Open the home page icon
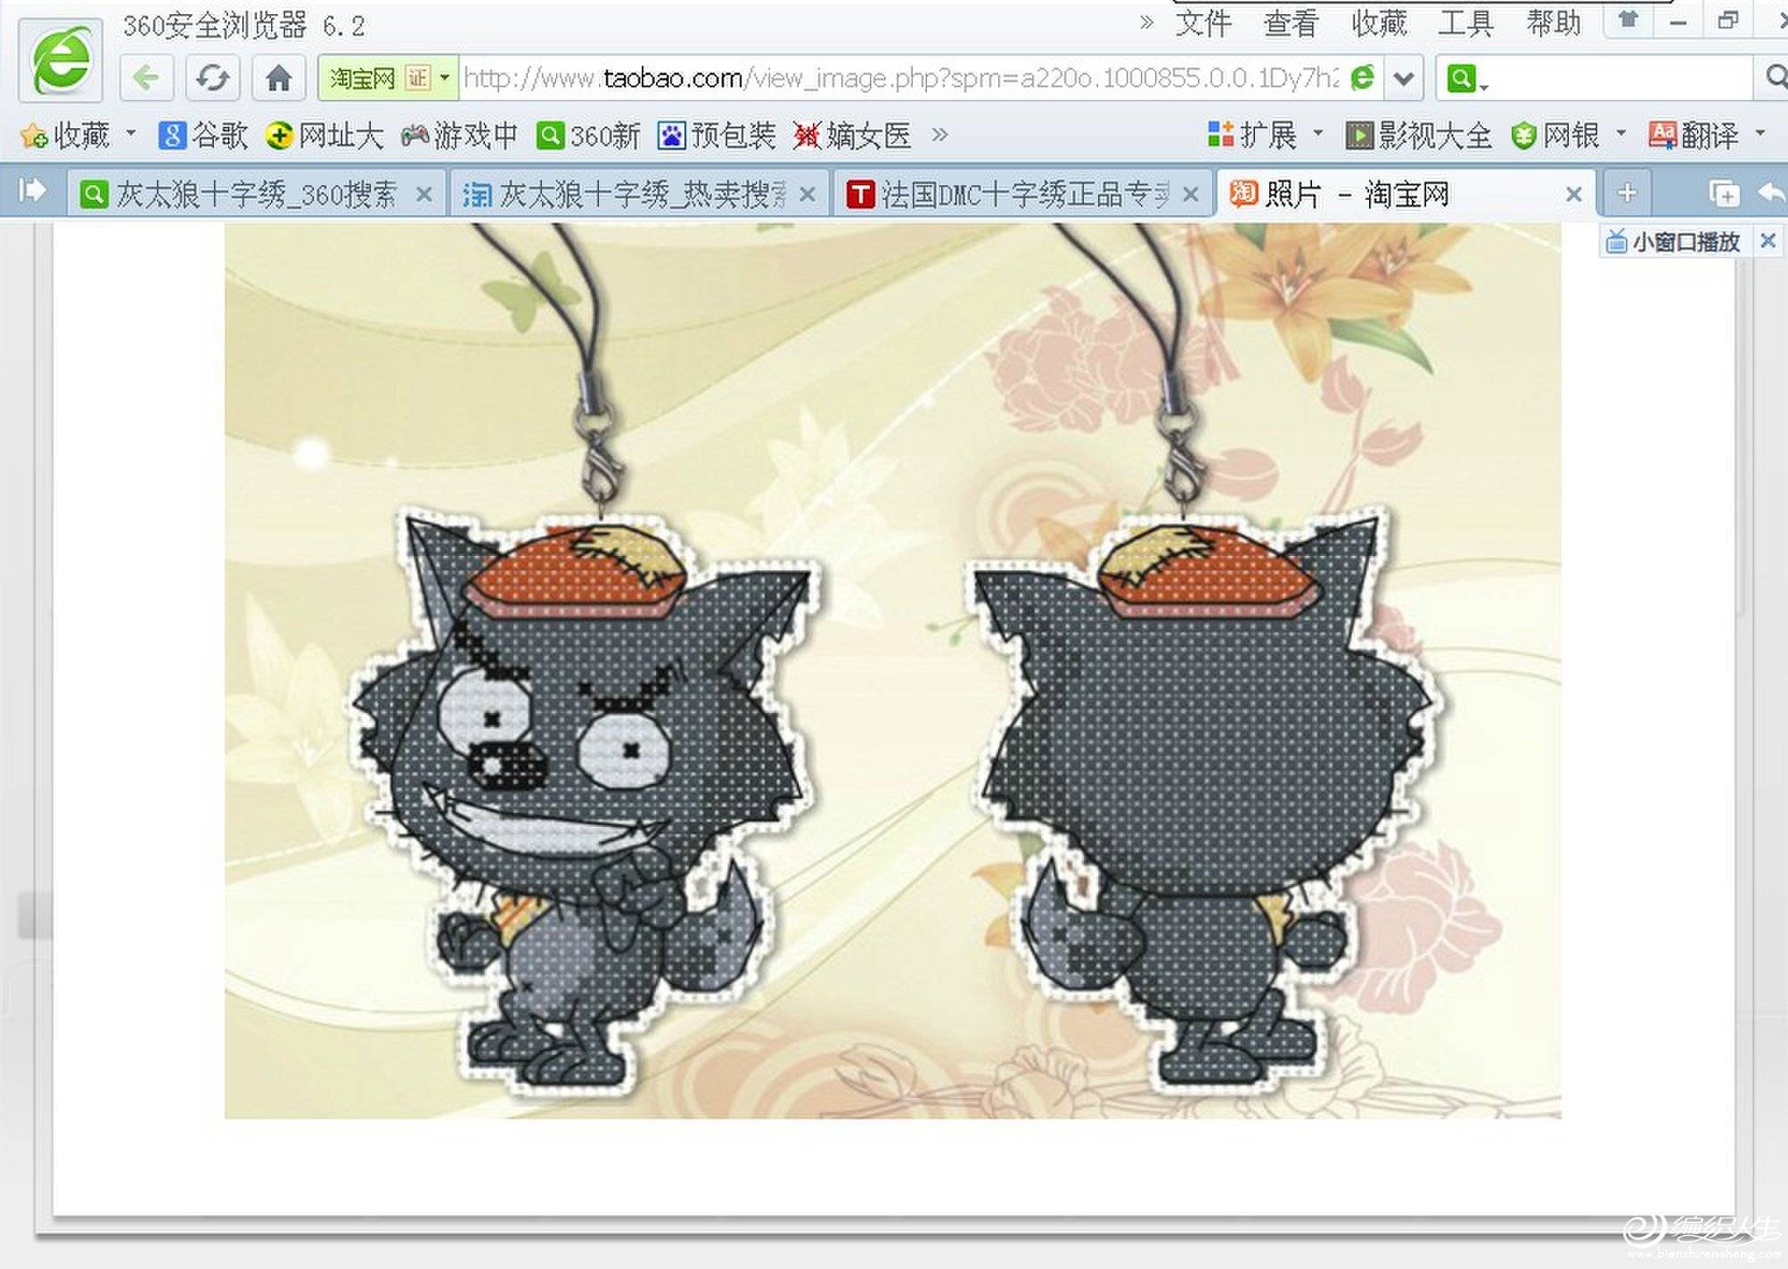This screenshot has height=1269, width=1788. pos(279,78)
